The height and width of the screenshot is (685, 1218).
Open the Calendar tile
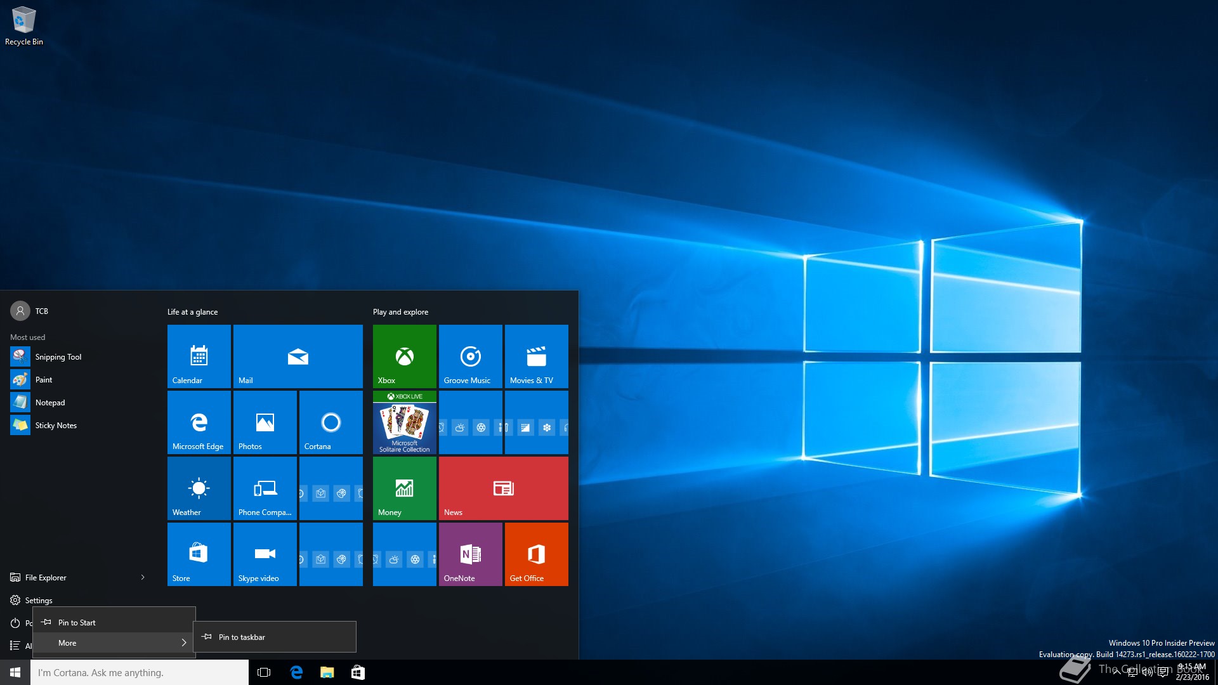point(199,356)
